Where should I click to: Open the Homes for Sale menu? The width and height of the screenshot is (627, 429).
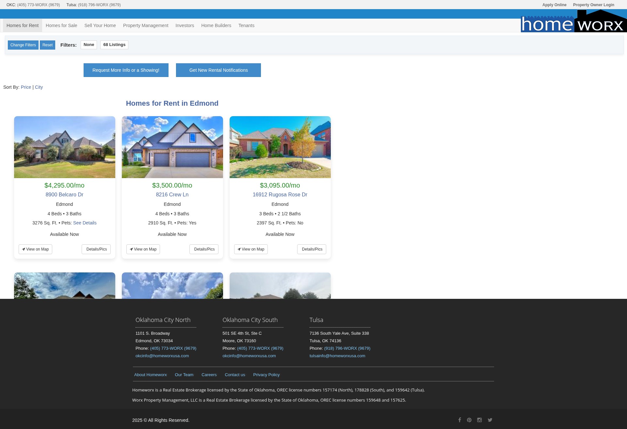pos(61,25)
